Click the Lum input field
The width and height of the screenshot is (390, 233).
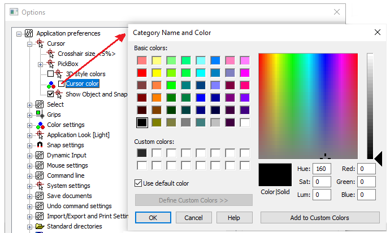tap(322, 195)
